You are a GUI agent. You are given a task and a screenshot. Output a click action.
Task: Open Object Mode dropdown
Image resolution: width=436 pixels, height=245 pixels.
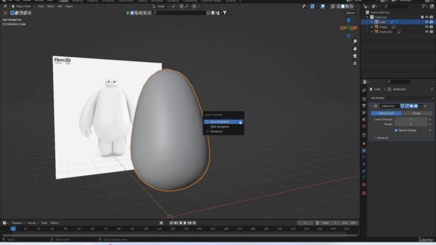coord(23,6)
